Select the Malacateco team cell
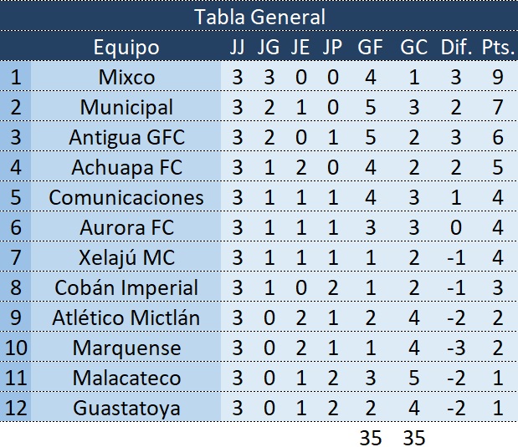The image size is (518, 447). (x=126, y=378)
